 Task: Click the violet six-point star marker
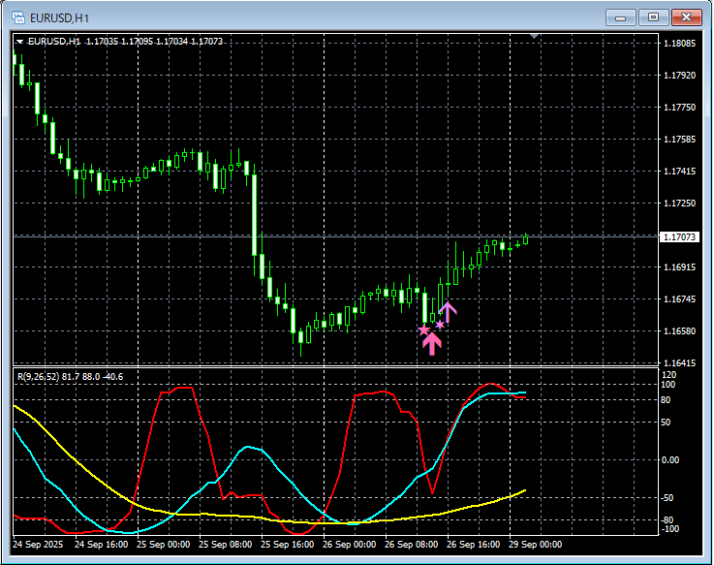tap(439, 325)
